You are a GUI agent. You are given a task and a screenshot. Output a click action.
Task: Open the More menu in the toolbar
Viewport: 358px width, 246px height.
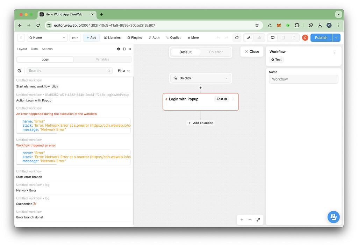tap(193, 37)
